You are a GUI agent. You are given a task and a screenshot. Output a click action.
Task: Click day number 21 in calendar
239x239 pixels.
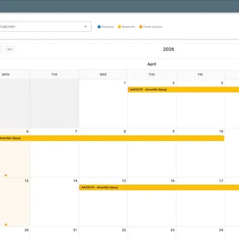point(75,230)
